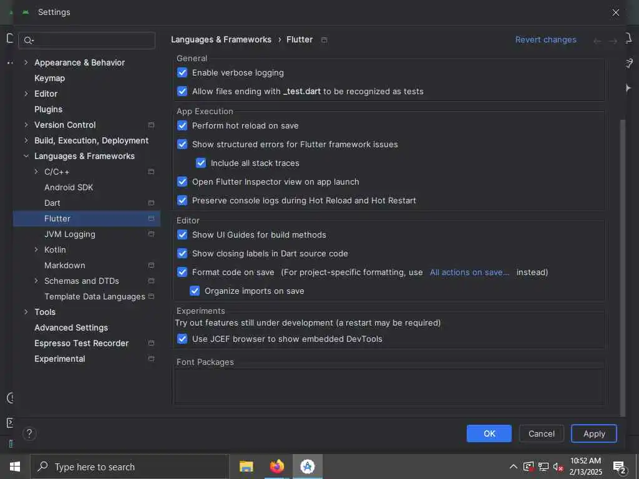Uncheck Show UI Guides for build methods

[x=182, y=235]
